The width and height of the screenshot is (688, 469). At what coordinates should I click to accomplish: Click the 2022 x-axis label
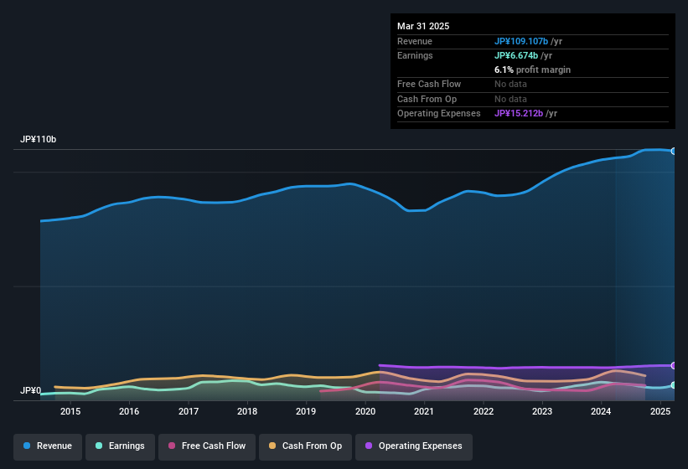coord(483,411)
